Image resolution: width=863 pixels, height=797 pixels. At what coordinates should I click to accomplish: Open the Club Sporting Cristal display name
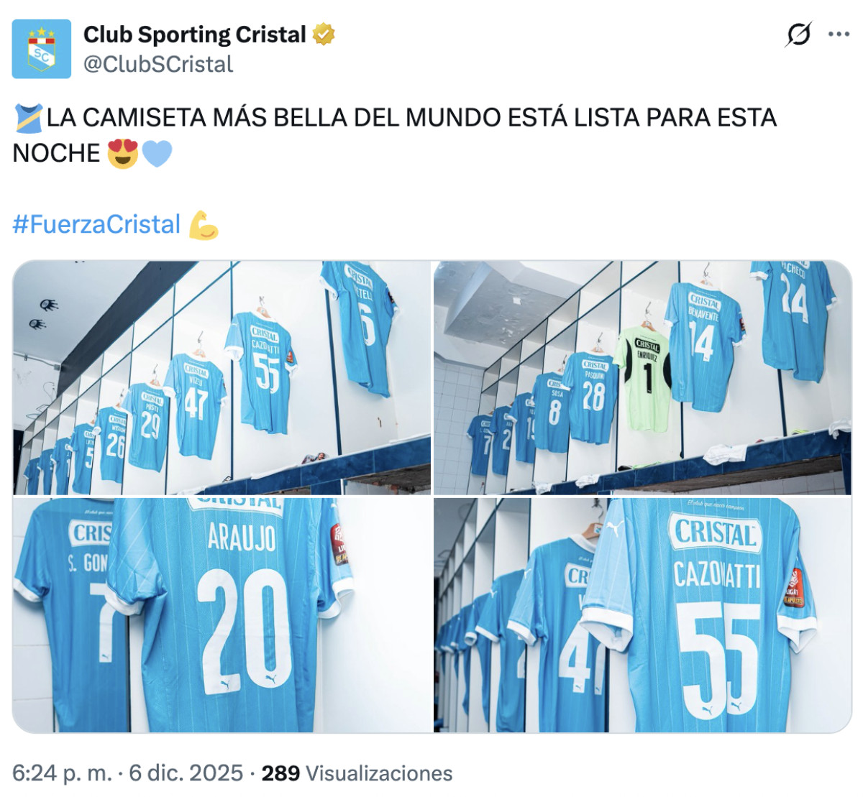pyautogui.click(x=195, y=34)
